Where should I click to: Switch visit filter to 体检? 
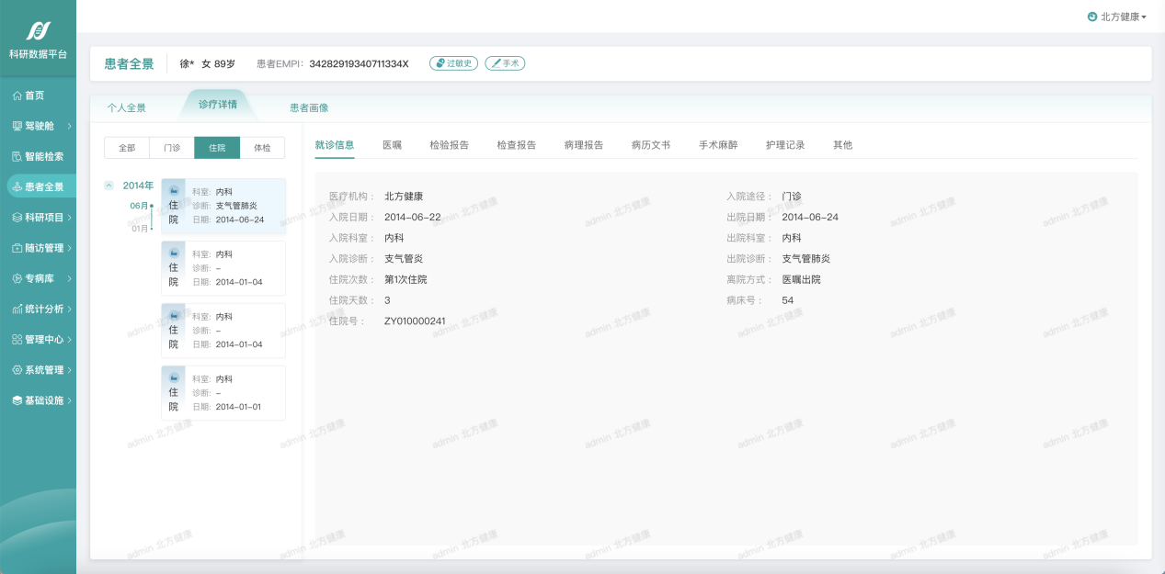point(262,148)
